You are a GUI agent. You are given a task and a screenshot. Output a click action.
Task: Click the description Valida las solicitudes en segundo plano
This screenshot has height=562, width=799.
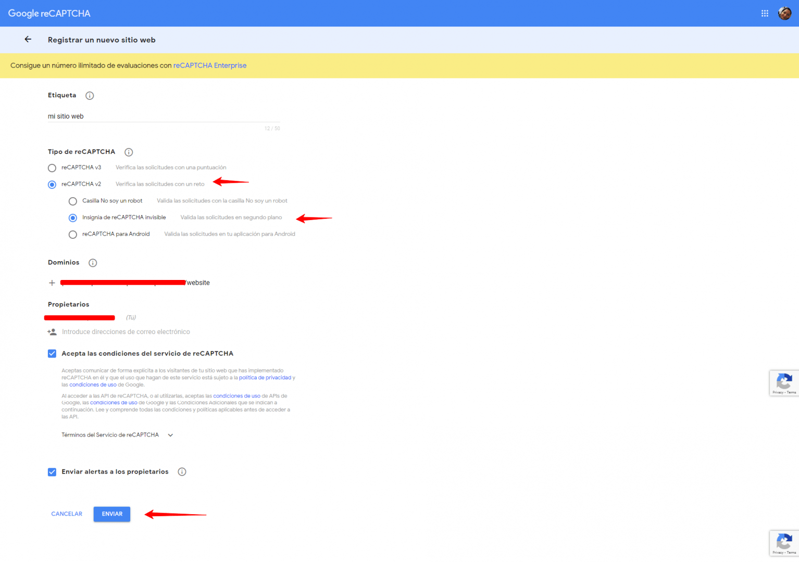(231, 218)
